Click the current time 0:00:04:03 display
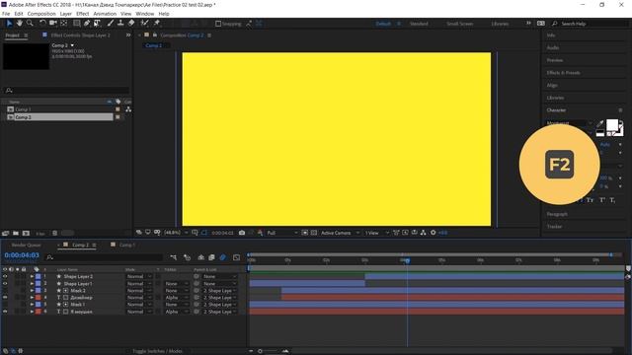The image size is (632, 355). point(22,255)
